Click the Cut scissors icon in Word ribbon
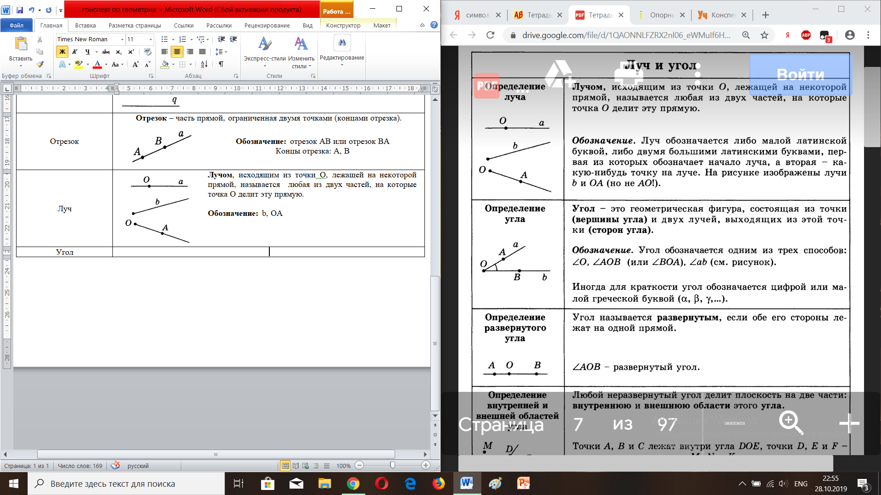The image size is (881, 495). coord(40,39)
